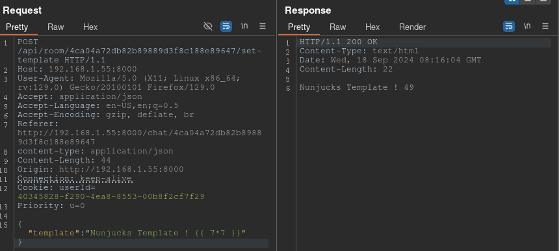
Task: Switch to the middle panel layout option
Action: [527, 1]
